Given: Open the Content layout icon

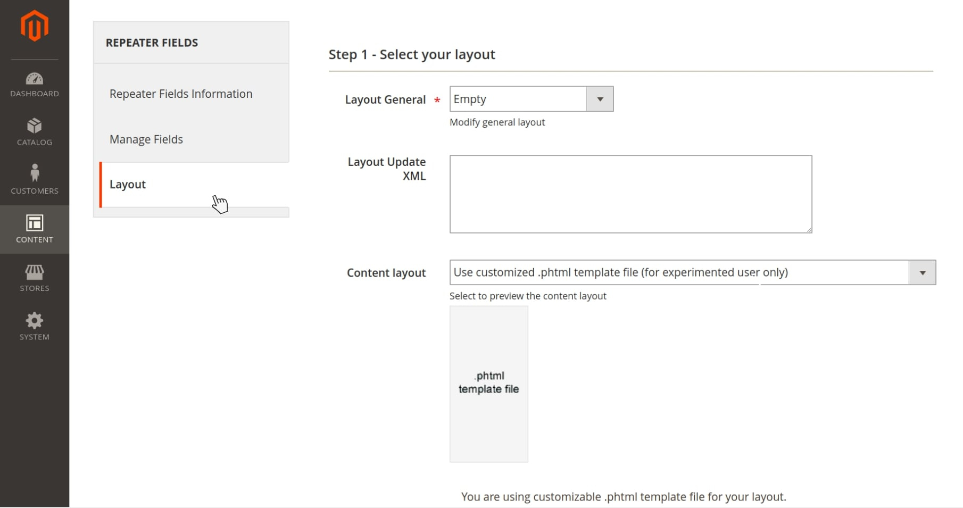Looking at the screenshot, I should coord(35,223).
